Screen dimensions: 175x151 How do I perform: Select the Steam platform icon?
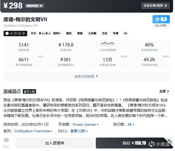point(7,33)
